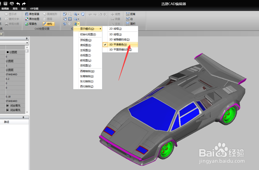259x170 pixels.
Task: Click the properties scrollbar down arrow
Action: pyautogui.click(x=27, y=112)
